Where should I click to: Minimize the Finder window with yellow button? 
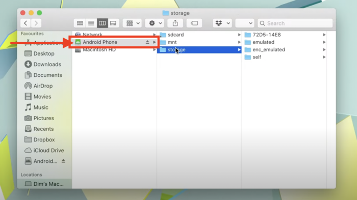point(31,13)
